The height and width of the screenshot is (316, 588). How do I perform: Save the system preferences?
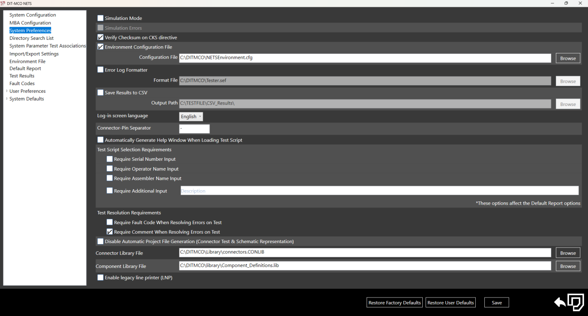(x=497, y=302)
